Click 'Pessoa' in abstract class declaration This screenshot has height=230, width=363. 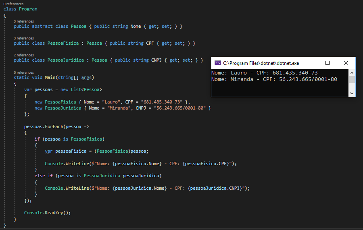pos(79,26)
